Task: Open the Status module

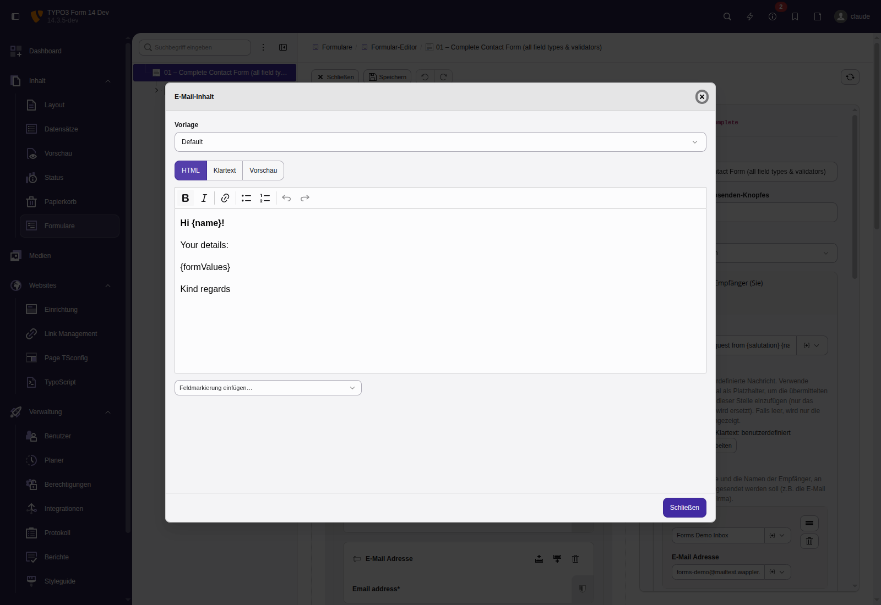Action: [x=69, y=178]
